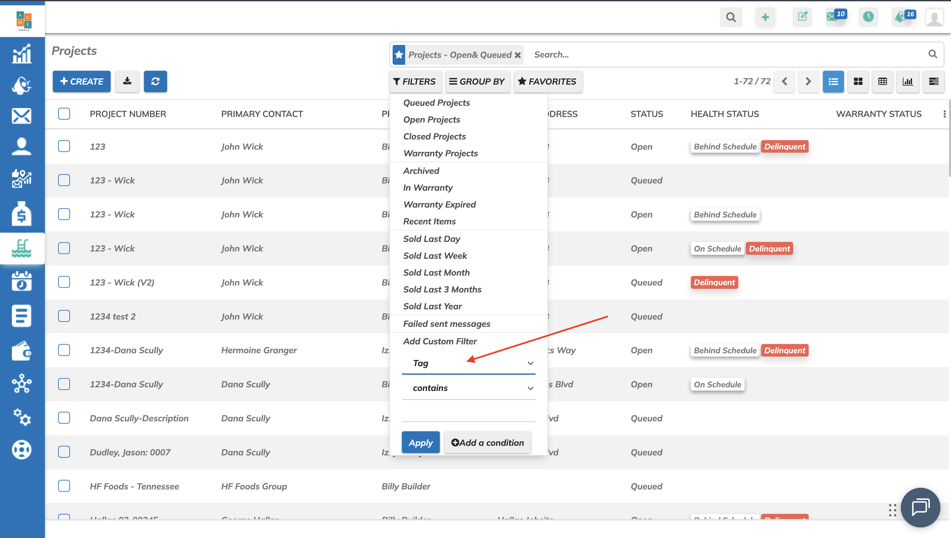Toggle the select-all header checkbox
Viewport: 951px width, 538px height.
(x=64, y=114)
